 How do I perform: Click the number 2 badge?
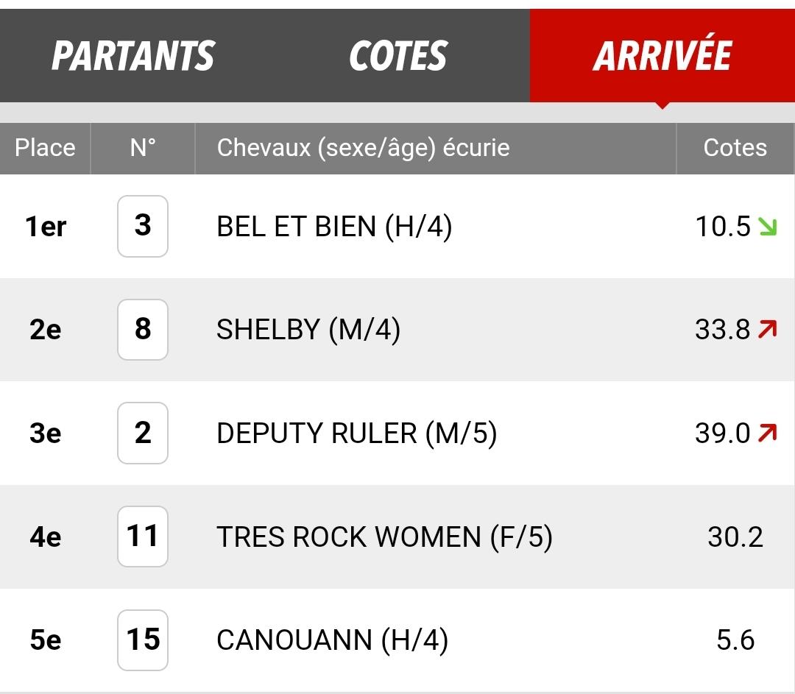point(143,433)
